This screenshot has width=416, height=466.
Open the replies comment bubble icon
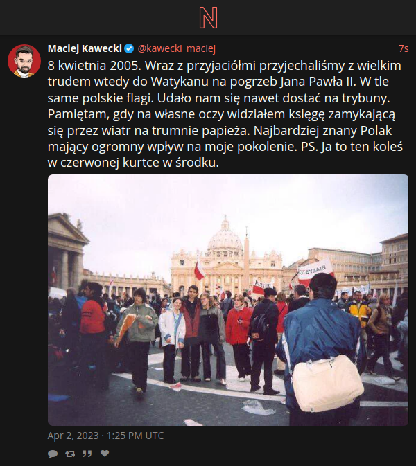53,454
